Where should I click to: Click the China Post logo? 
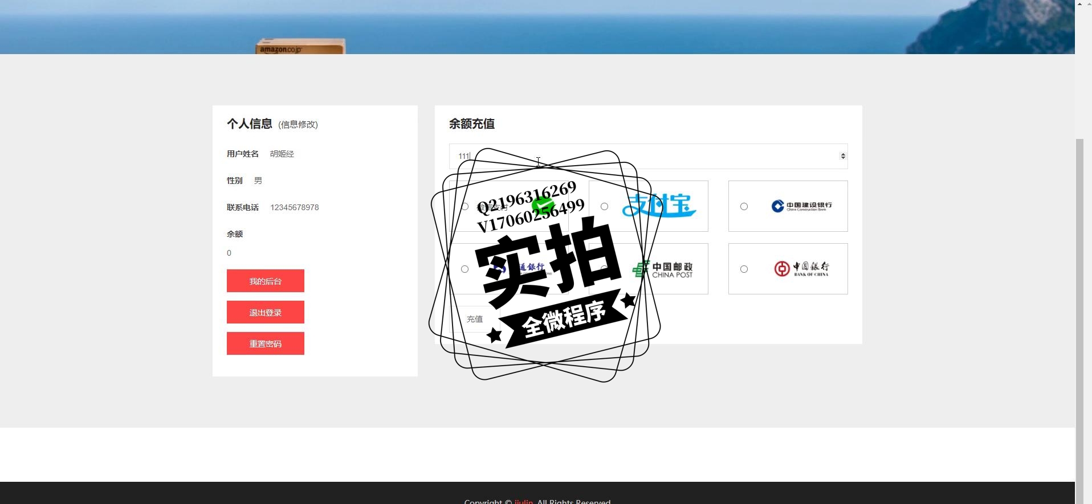[x=662, y=269]
